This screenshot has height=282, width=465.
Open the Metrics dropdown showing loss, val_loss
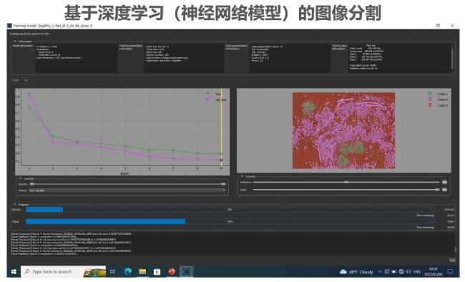tap(127, 190)
